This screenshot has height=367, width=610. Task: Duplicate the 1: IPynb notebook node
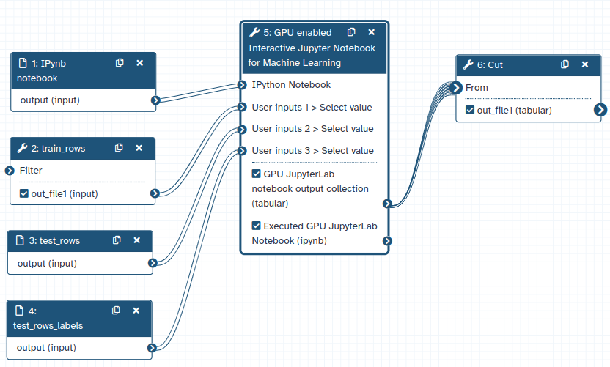tap(120, 63)
